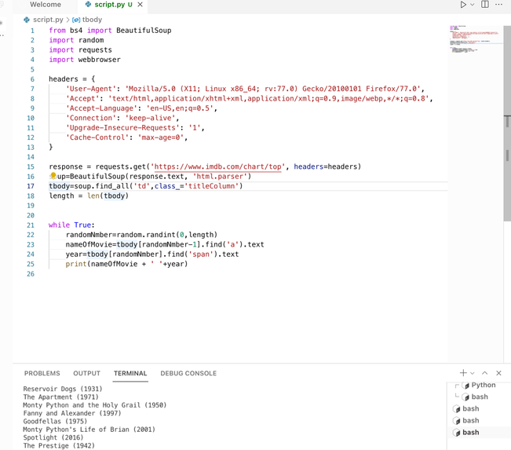The height and width of the screenshot is (450, 511).
Task: Maximize the panel with up chevron
Action: point(484,373)
